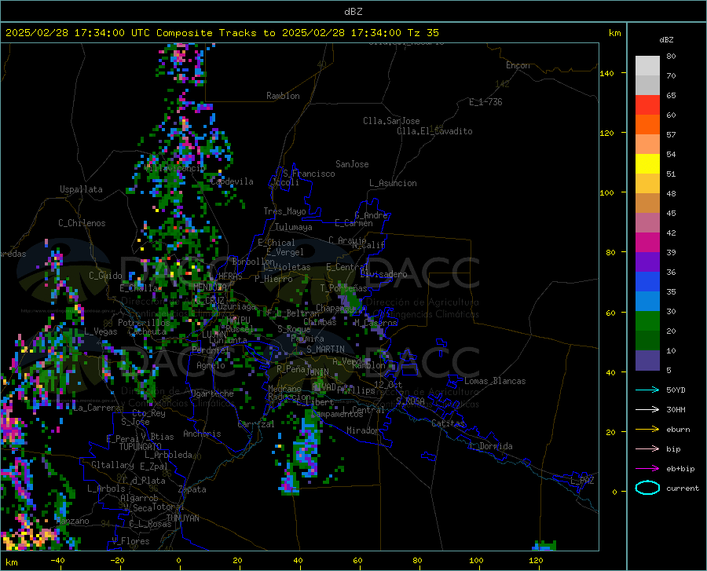This screenshot has height=571, width=707.
Task: Click the 'L_Asuncion' map label
Action: click(x=393, y=183)
